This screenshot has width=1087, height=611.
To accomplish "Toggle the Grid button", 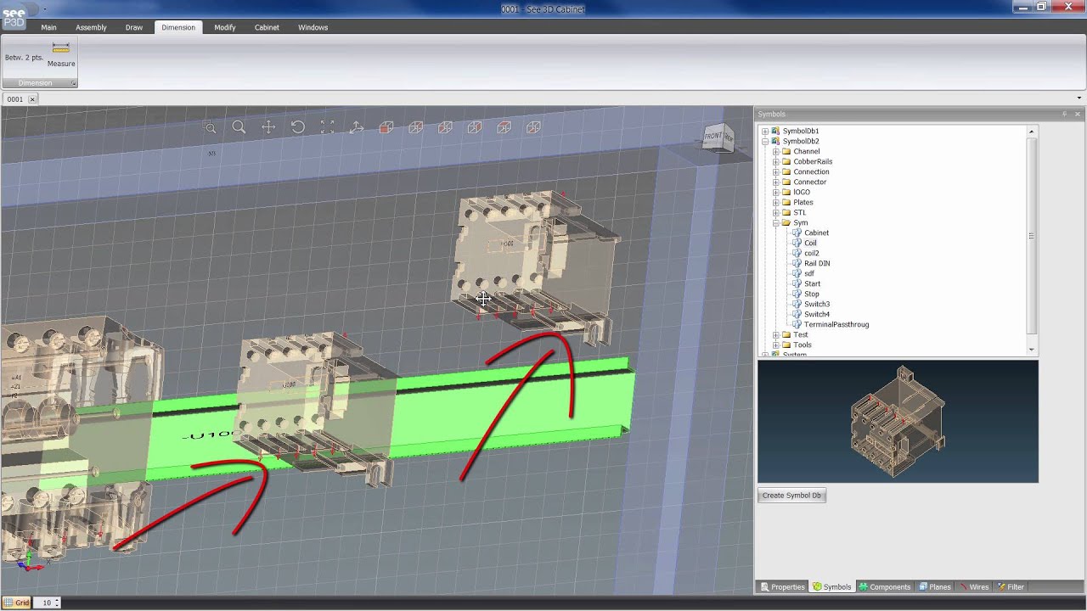I will (x=17, y=603).
